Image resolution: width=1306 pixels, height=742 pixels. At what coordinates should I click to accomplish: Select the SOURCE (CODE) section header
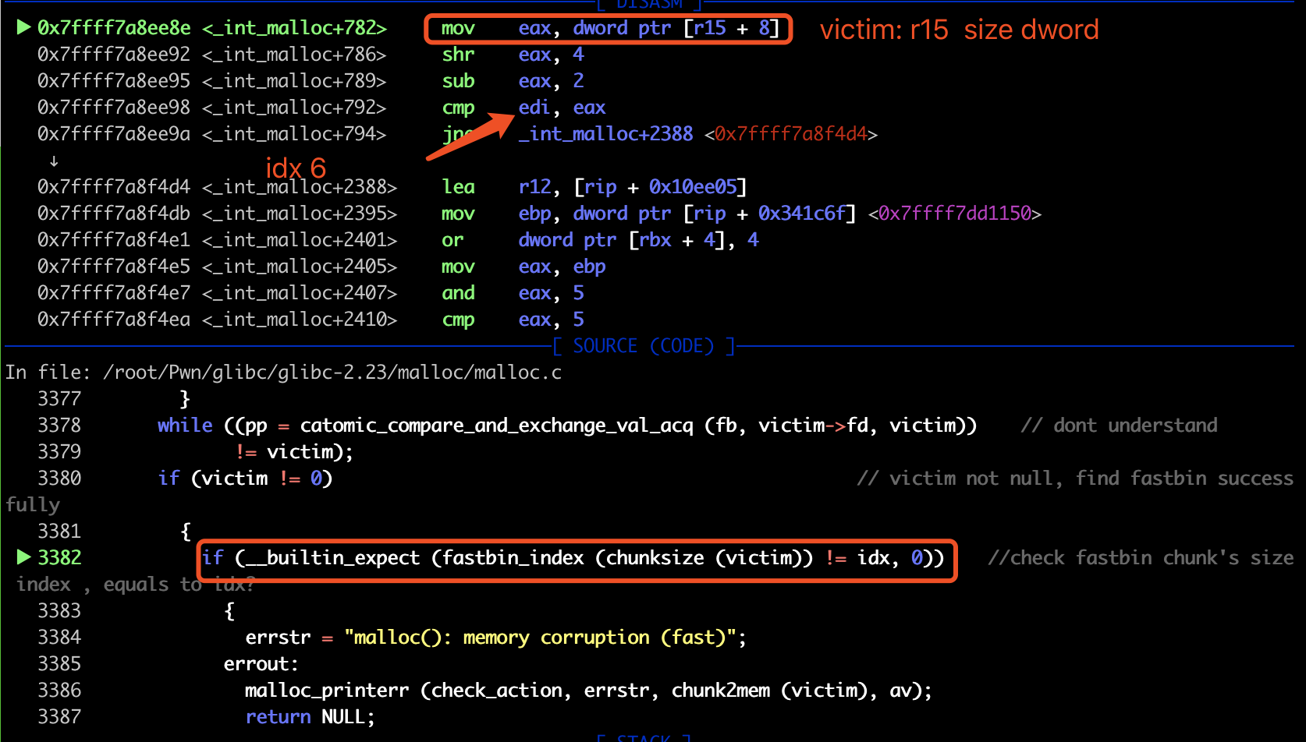[x=644, y=346]
